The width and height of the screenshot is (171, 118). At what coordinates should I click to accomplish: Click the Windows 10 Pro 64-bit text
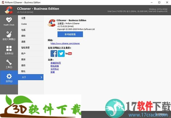[158, 9]
